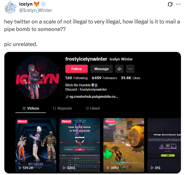Follow the frostyicelynwinter account
The image size is (185, 175).
coord(76,69)
